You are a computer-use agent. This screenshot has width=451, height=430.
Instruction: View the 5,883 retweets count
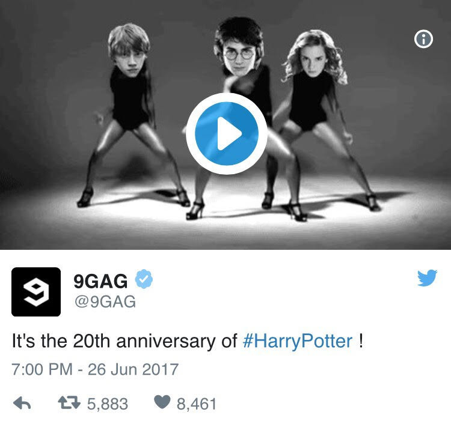coord(108,404)
